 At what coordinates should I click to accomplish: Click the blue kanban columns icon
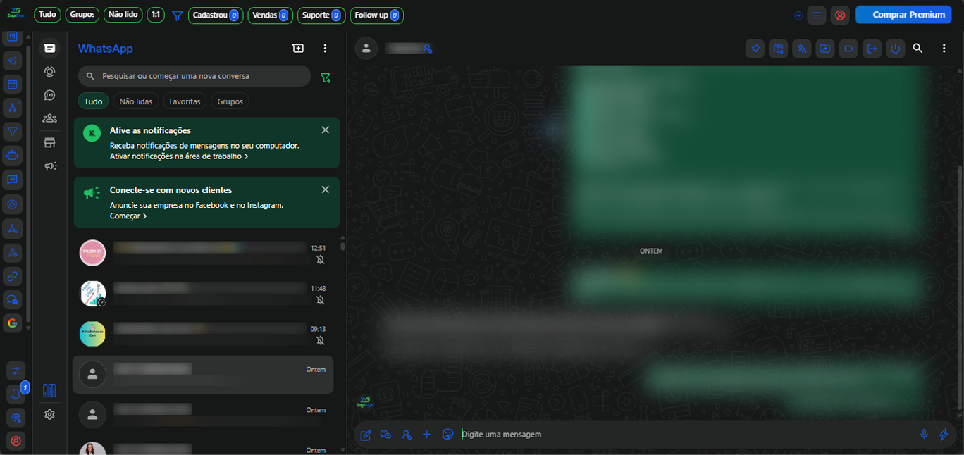pos(49,390)
